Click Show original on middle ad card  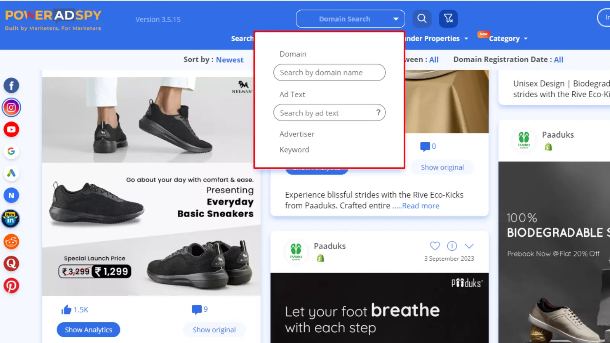pos(442,167)
